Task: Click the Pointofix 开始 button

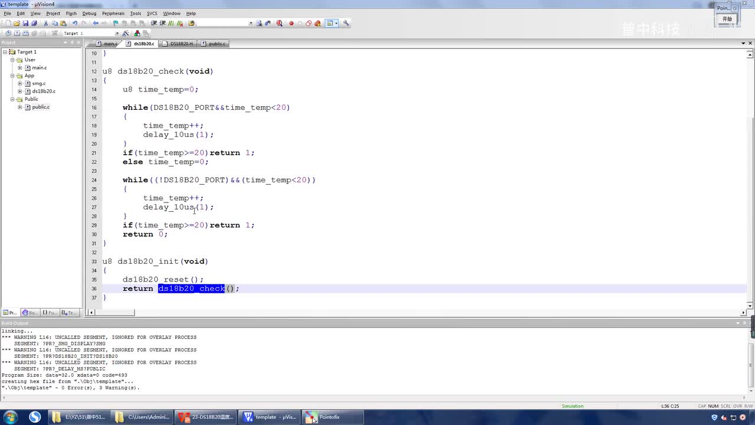Action: click(727, 19)
